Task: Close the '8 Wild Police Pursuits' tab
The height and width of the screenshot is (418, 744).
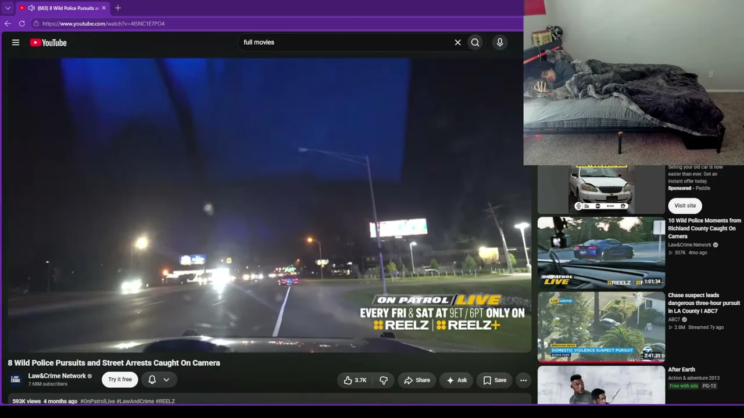Action: coord(104,8)
